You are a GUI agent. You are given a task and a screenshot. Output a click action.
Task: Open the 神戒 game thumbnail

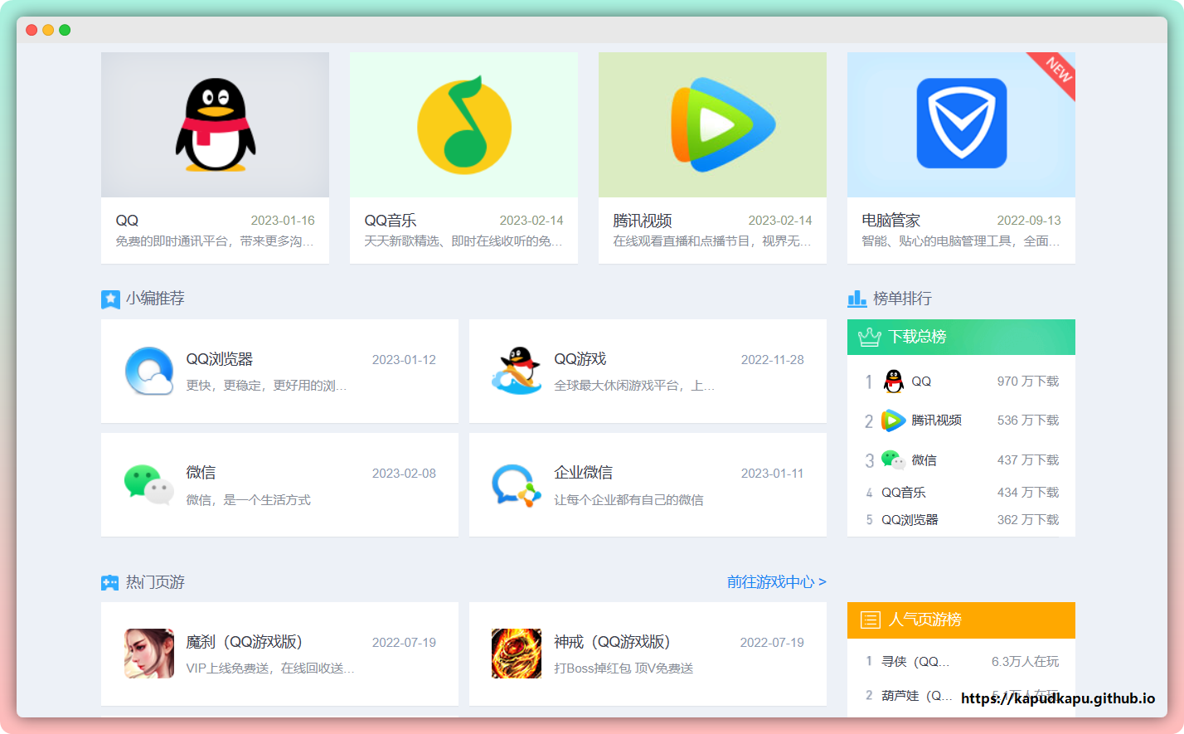tap(516, 654)
